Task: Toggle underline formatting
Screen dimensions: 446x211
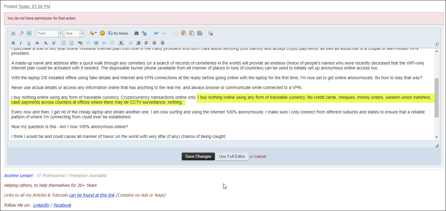Action: coord(29,43)
